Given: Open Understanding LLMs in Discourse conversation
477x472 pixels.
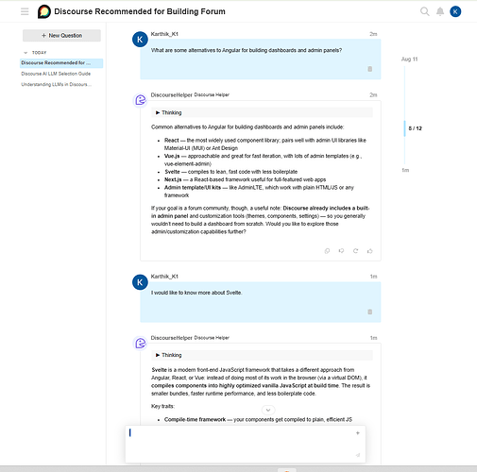Looking at the screenshot, I should (x=57, y=84).
